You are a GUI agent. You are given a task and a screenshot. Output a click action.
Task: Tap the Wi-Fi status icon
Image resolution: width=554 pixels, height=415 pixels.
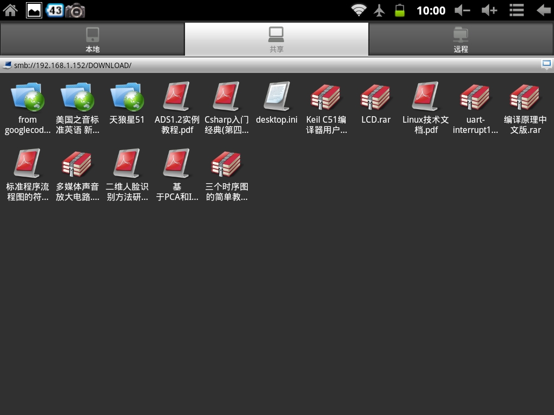(x=359, y=10)
